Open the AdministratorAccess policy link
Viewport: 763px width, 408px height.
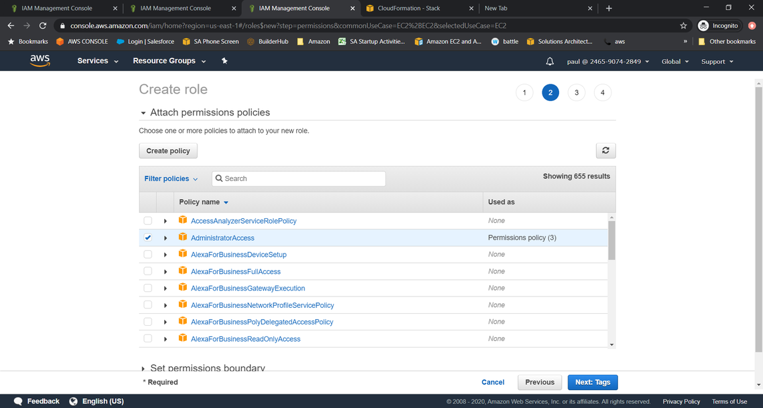point(223,238)
